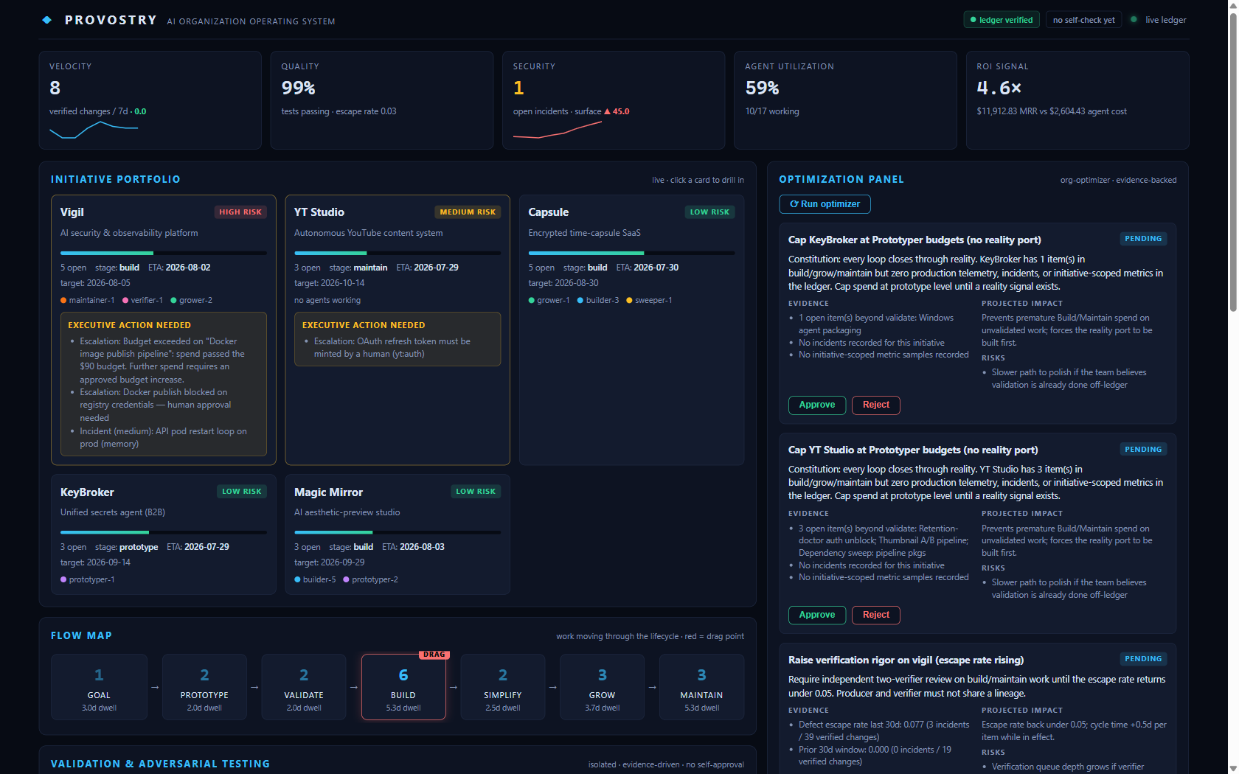The image size is (1239, 774).
Task: Reject the Cap KeyBroker recommendation
Action: pos(876,405)
